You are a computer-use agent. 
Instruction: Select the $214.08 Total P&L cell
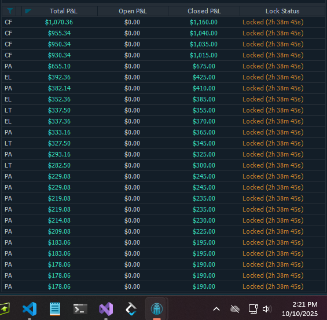pos(59,220)
